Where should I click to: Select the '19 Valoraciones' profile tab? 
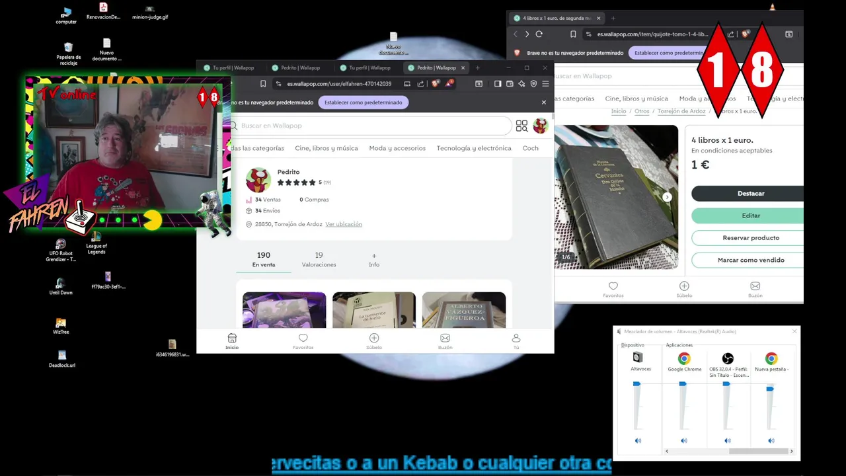point(319,259)
